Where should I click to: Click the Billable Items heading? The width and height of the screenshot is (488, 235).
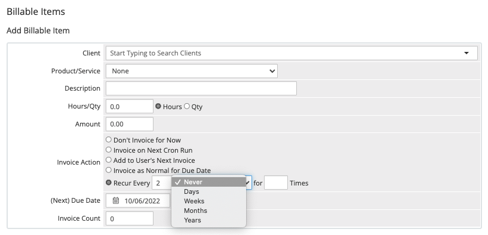[x=36, y=11]
